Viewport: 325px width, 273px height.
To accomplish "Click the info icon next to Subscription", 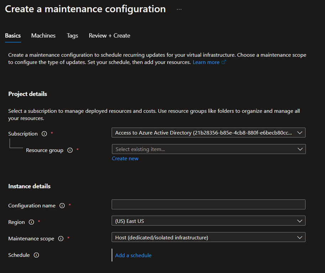I will click(x=44, y=134).
